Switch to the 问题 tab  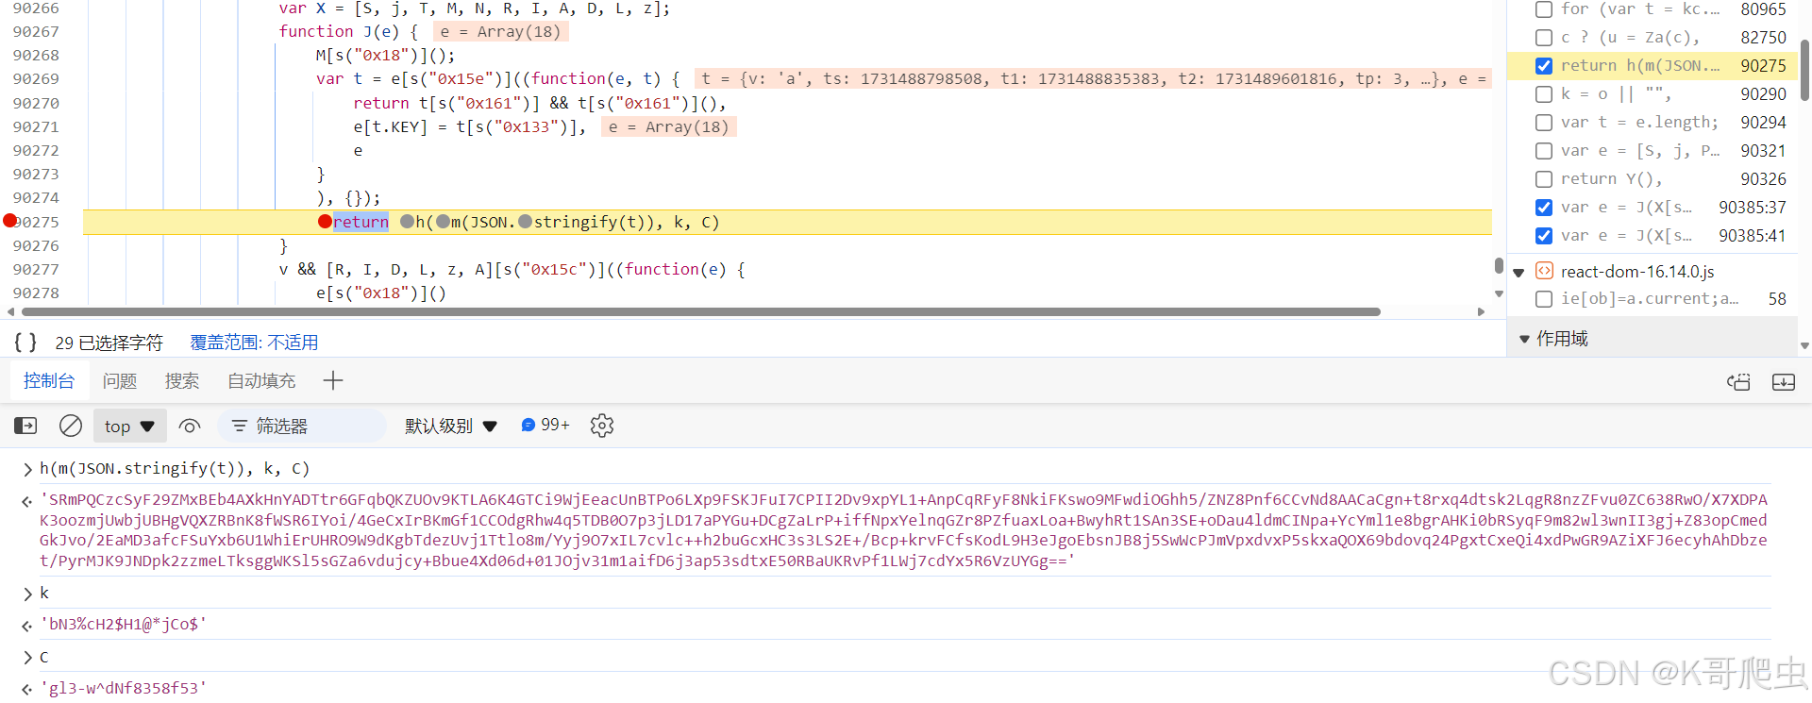pyautogui.click(x=120, y=381)
